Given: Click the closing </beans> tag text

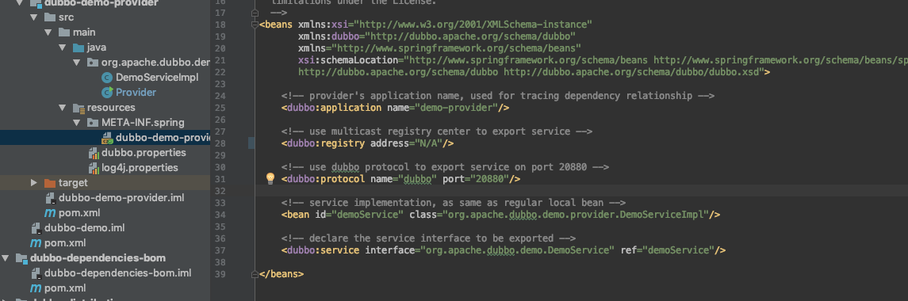Looking at the screenshot, I should [282, 274].
